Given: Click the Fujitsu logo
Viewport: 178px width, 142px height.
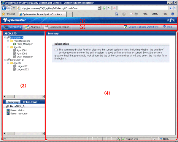Looking at the screenshot, I should point(171,20).
